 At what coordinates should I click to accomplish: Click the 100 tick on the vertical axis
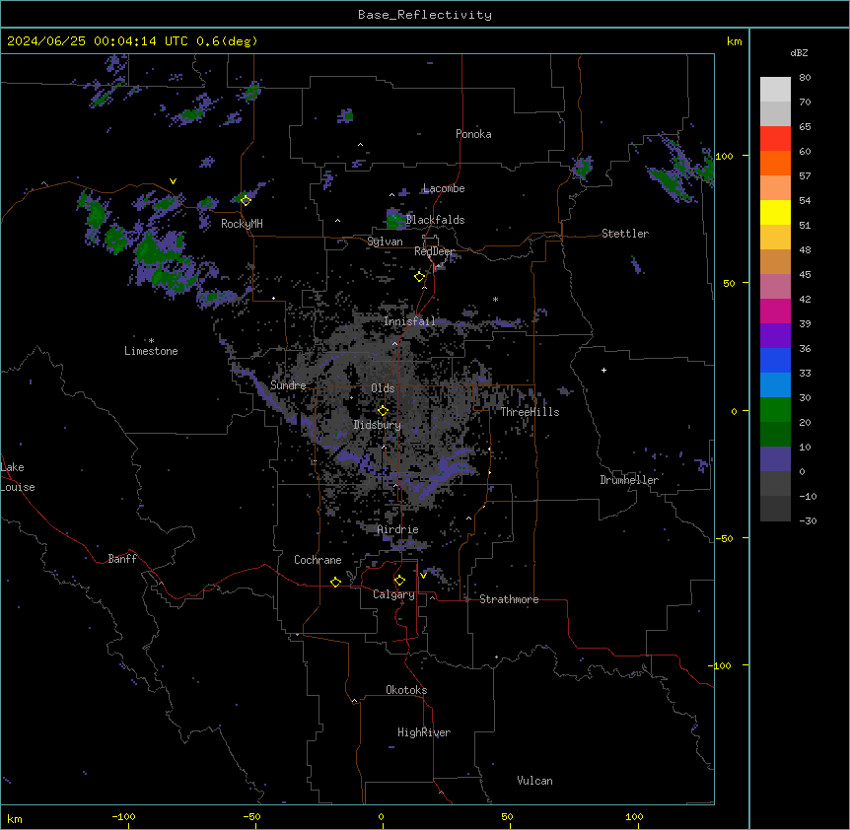coord(724,156)
